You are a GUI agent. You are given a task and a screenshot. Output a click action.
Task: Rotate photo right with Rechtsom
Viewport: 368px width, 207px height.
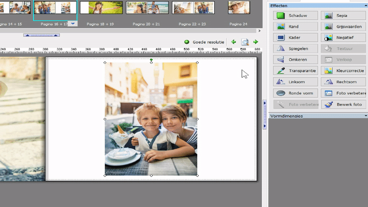tap(344, 82)
